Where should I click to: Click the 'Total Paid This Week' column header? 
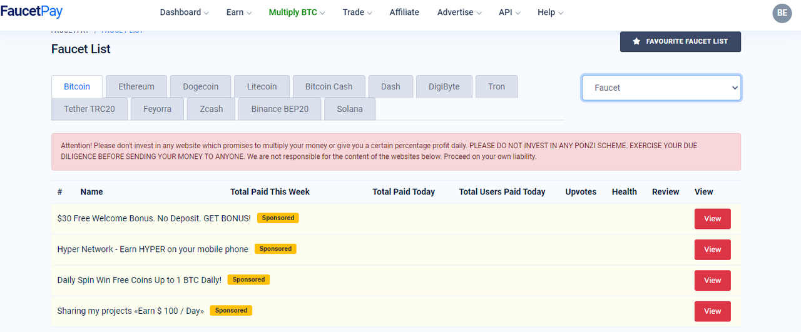(270, 192)
